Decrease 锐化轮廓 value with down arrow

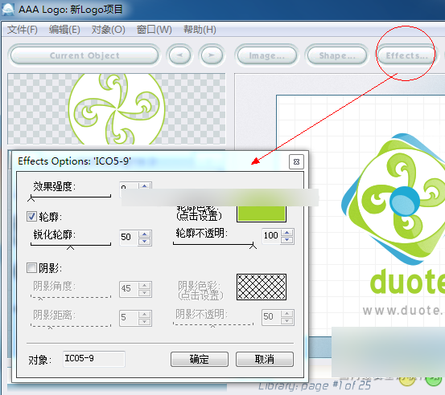[145, 242]
